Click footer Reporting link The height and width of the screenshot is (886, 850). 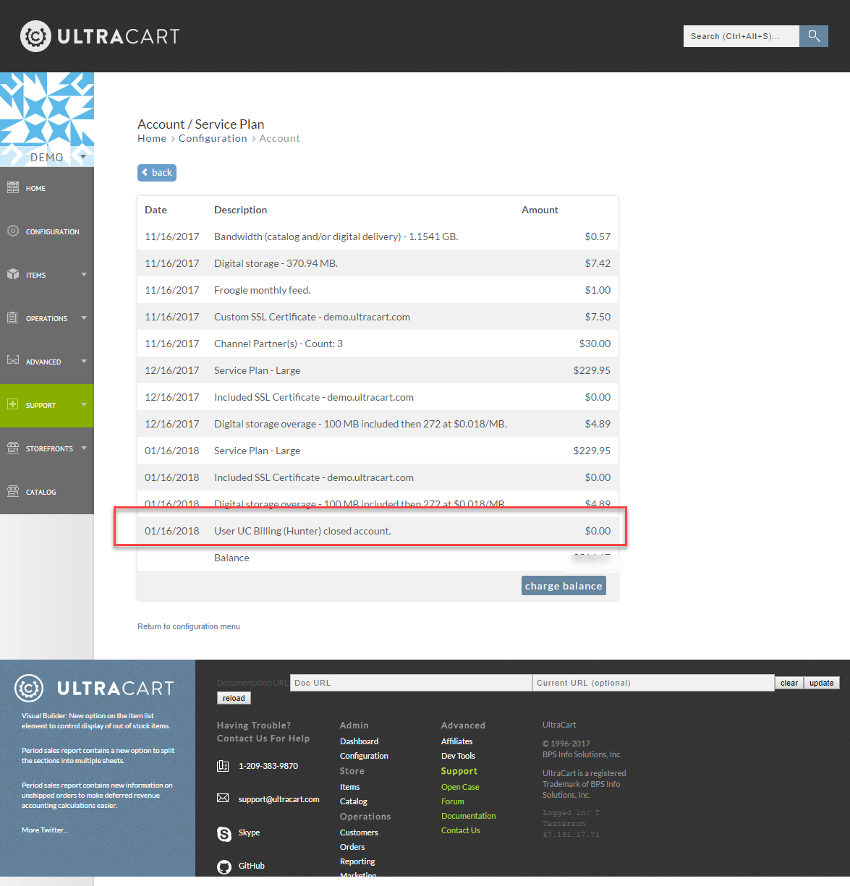pyautogui.click(x=357, y=861)
